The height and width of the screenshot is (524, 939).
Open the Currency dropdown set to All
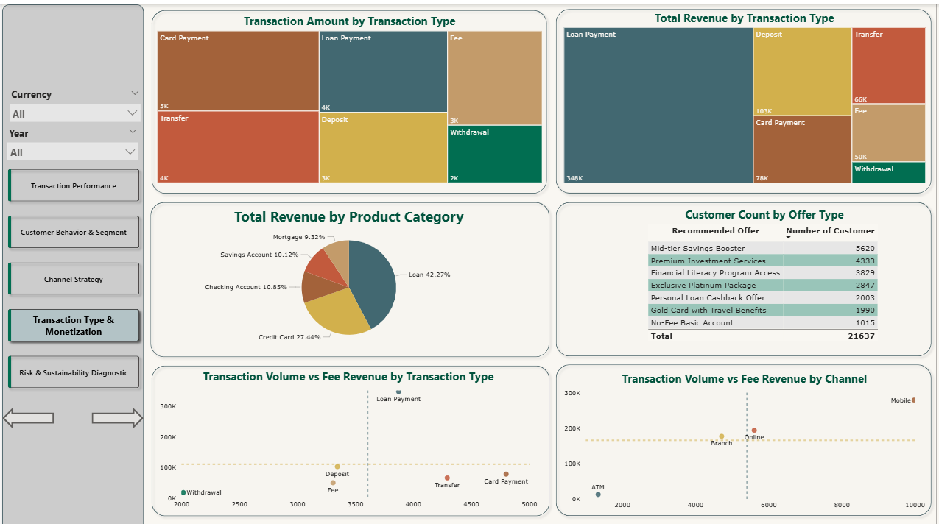74,113
